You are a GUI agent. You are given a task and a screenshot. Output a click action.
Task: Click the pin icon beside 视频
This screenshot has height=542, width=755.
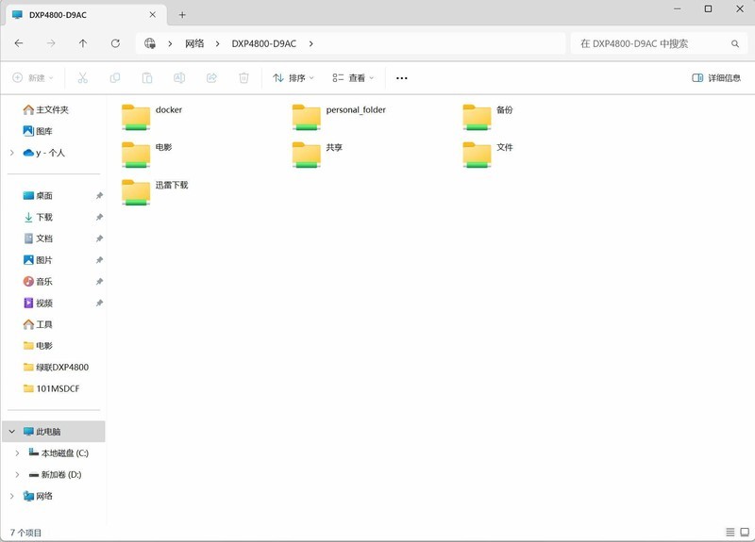click(x=99, y=303)
